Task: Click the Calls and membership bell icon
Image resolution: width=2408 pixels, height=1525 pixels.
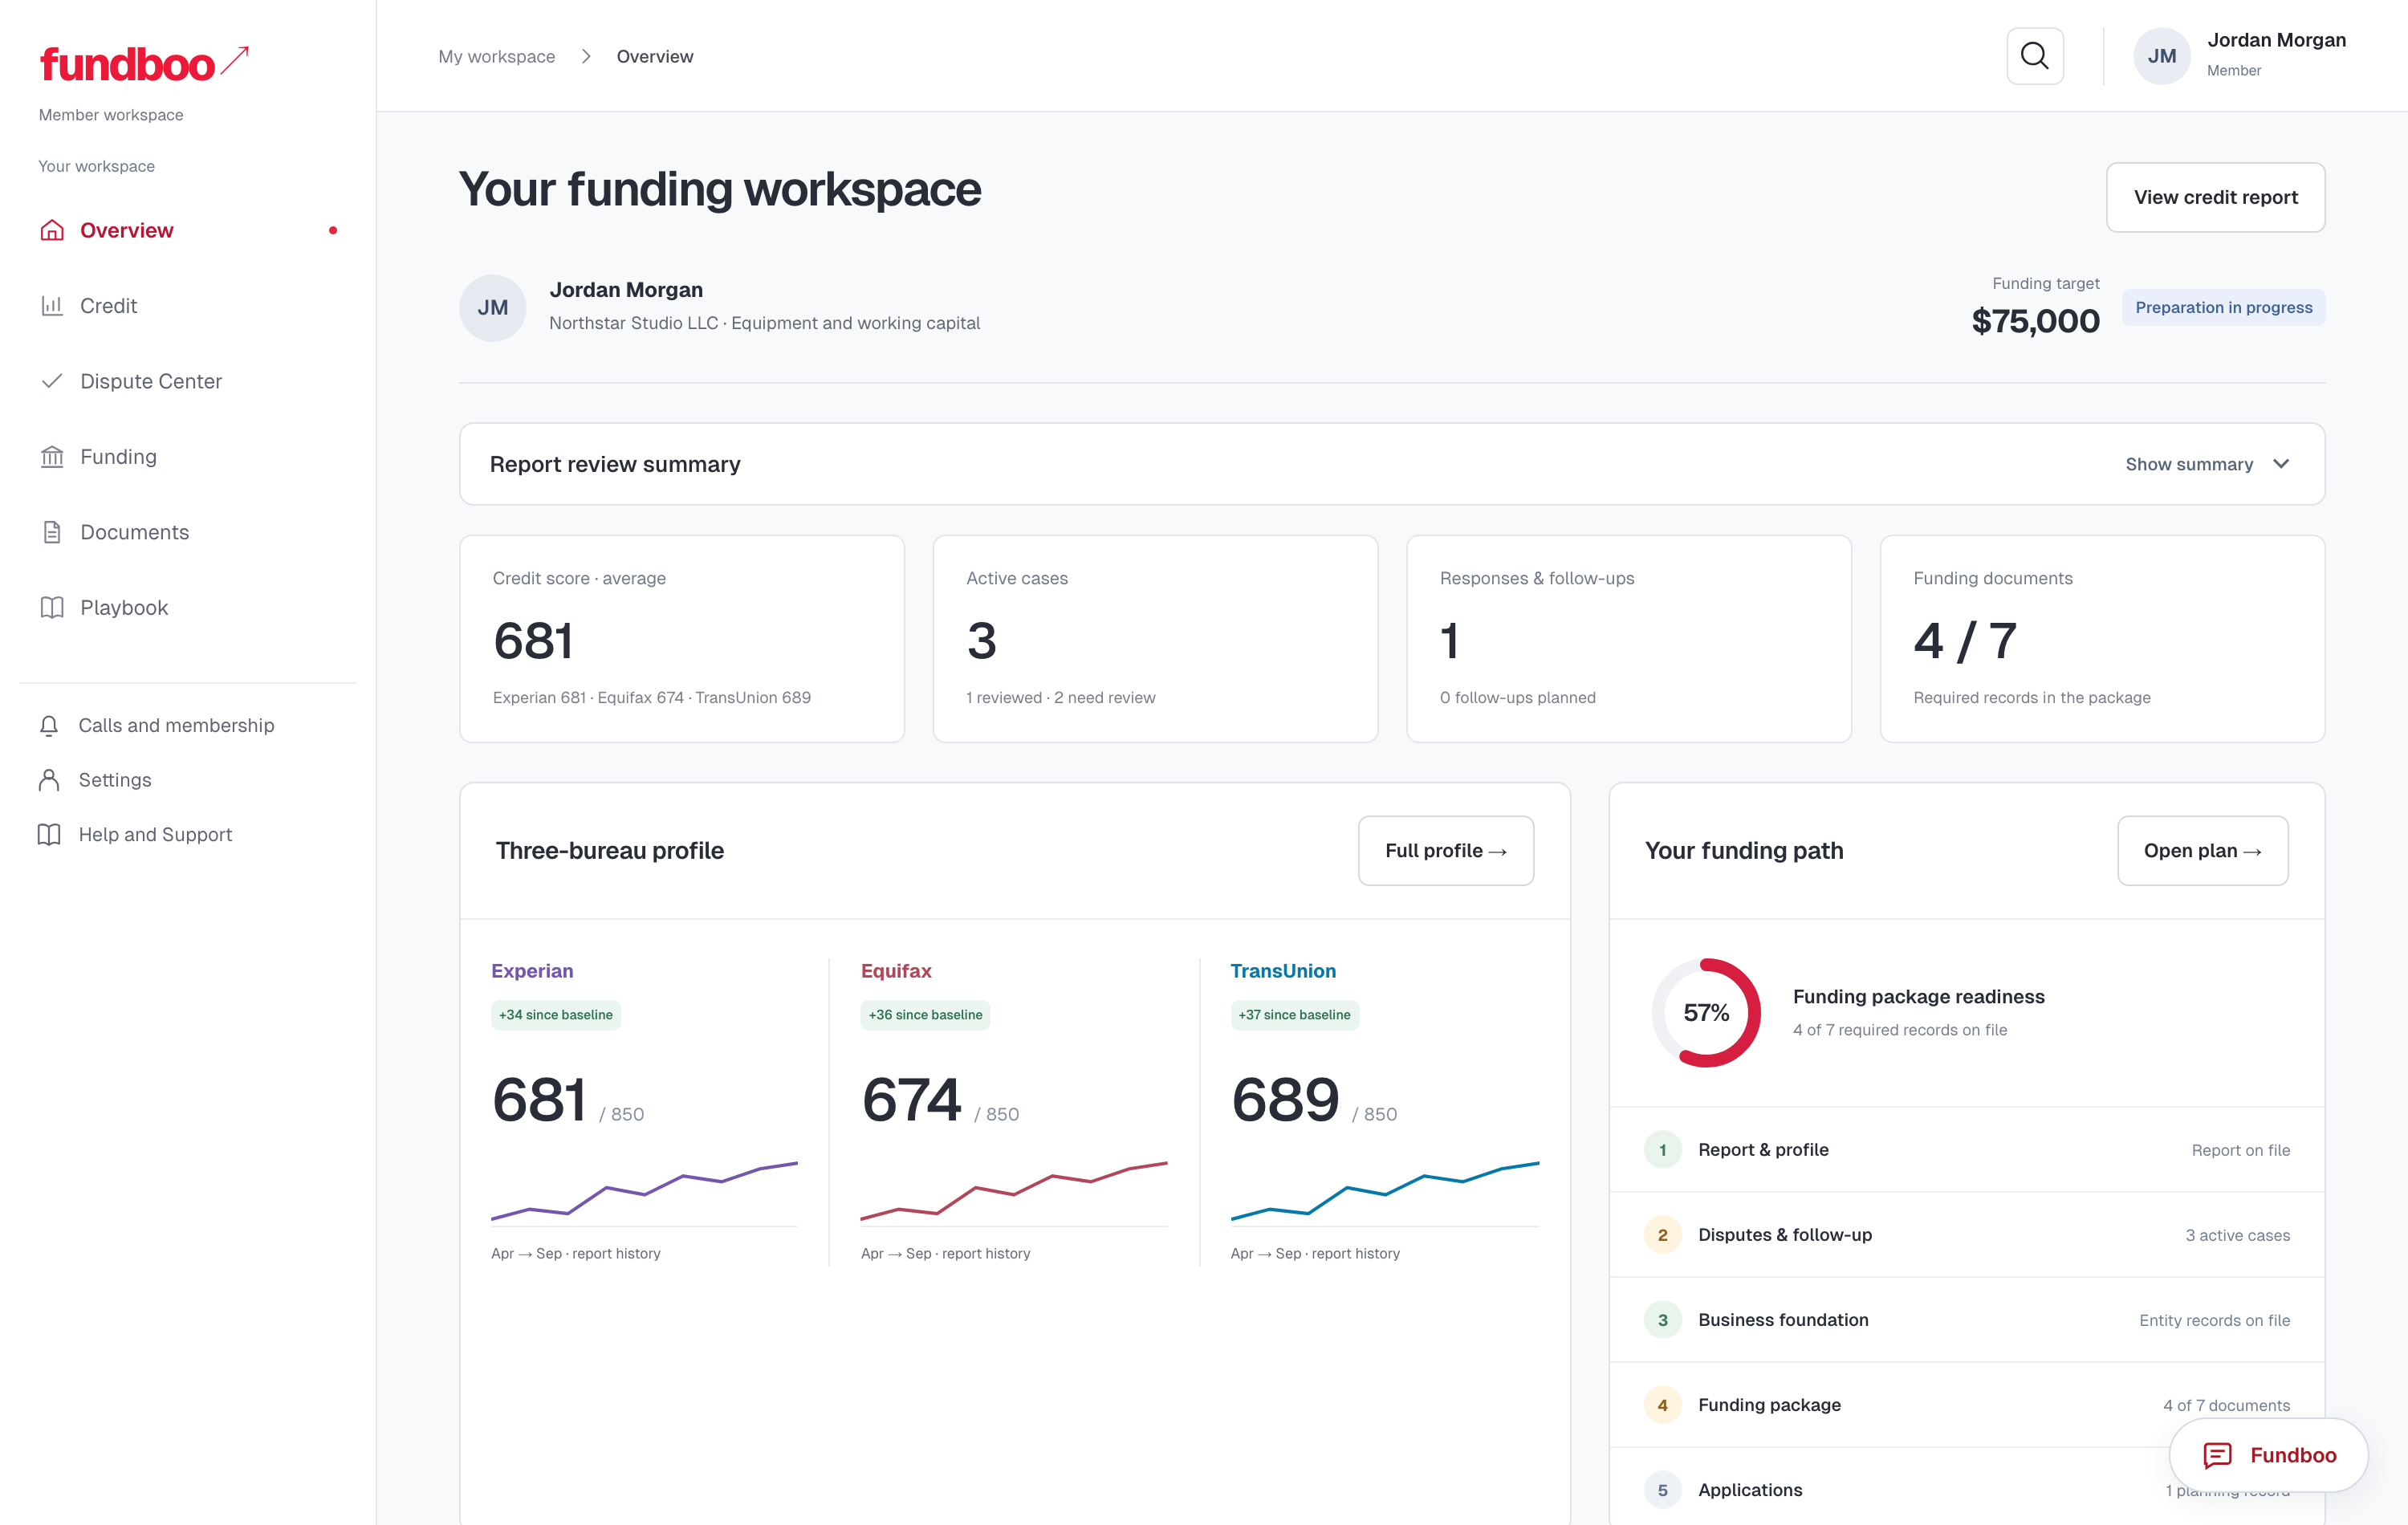Action: coord(49,726)
